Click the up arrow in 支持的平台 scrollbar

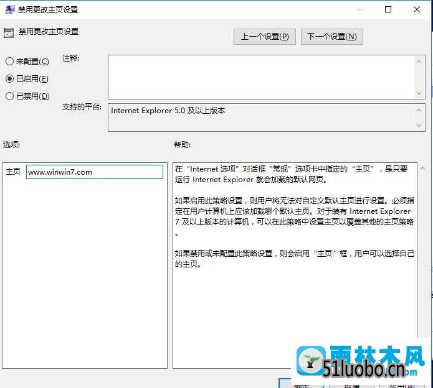(419, 109)
